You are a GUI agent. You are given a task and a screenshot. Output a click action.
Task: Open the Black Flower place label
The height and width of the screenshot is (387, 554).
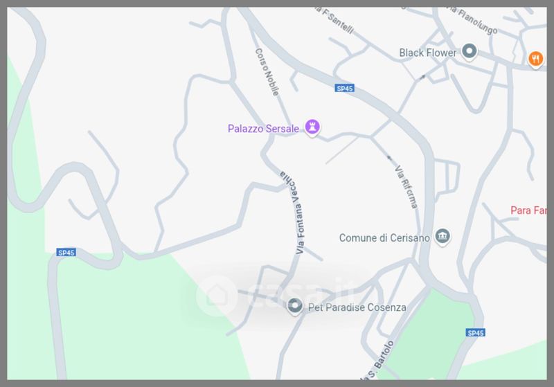[427, 53]
